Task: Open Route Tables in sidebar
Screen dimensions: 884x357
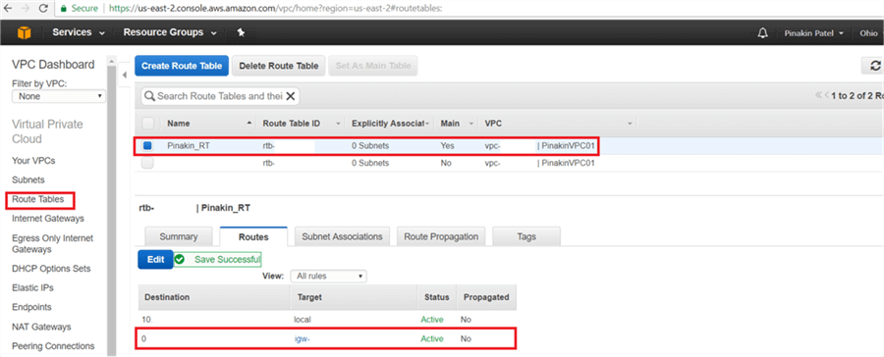Action: [37, 199]
